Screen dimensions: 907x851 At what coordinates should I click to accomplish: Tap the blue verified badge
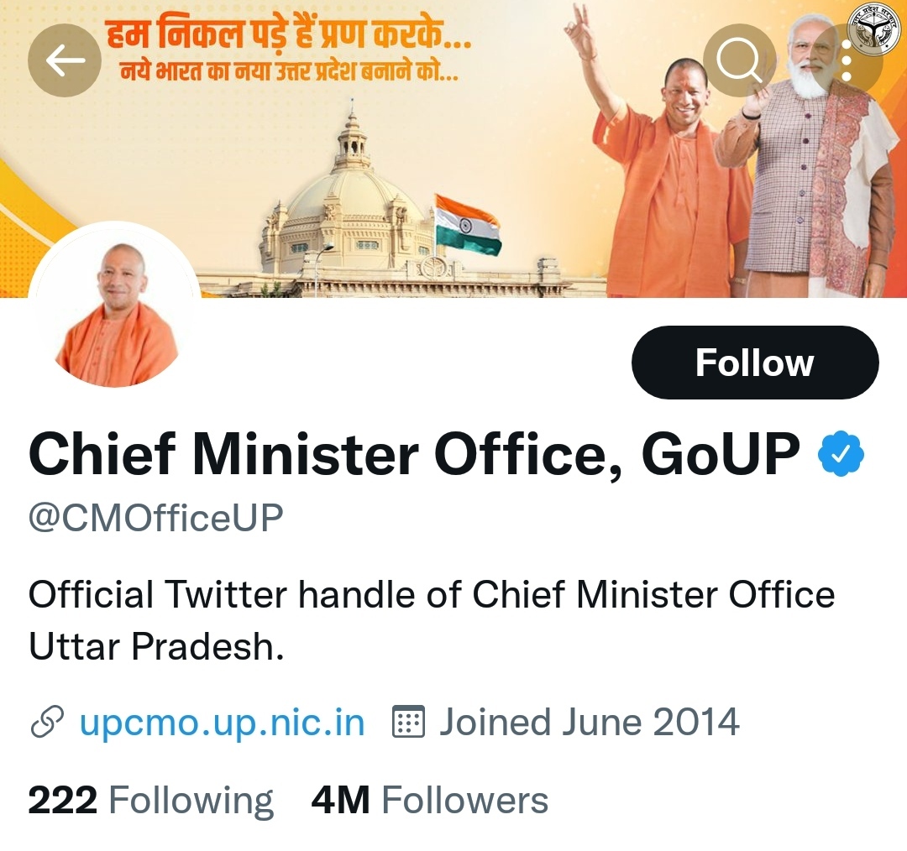point(841,454)
